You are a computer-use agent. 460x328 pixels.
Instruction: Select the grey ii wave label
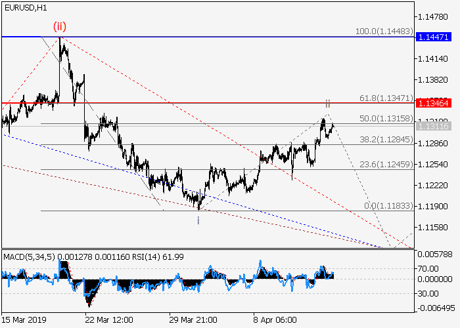coord(327,104)
